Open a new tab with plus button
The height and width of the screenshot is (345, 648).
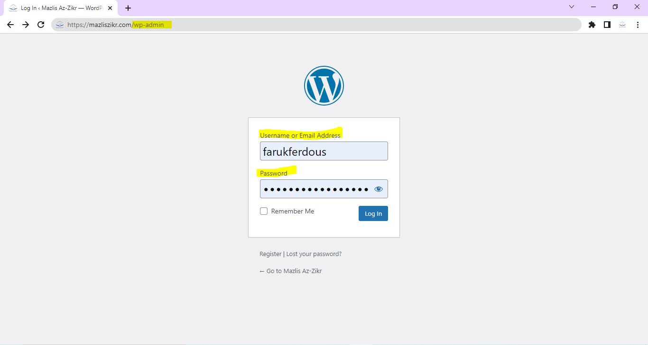(128, 8)
